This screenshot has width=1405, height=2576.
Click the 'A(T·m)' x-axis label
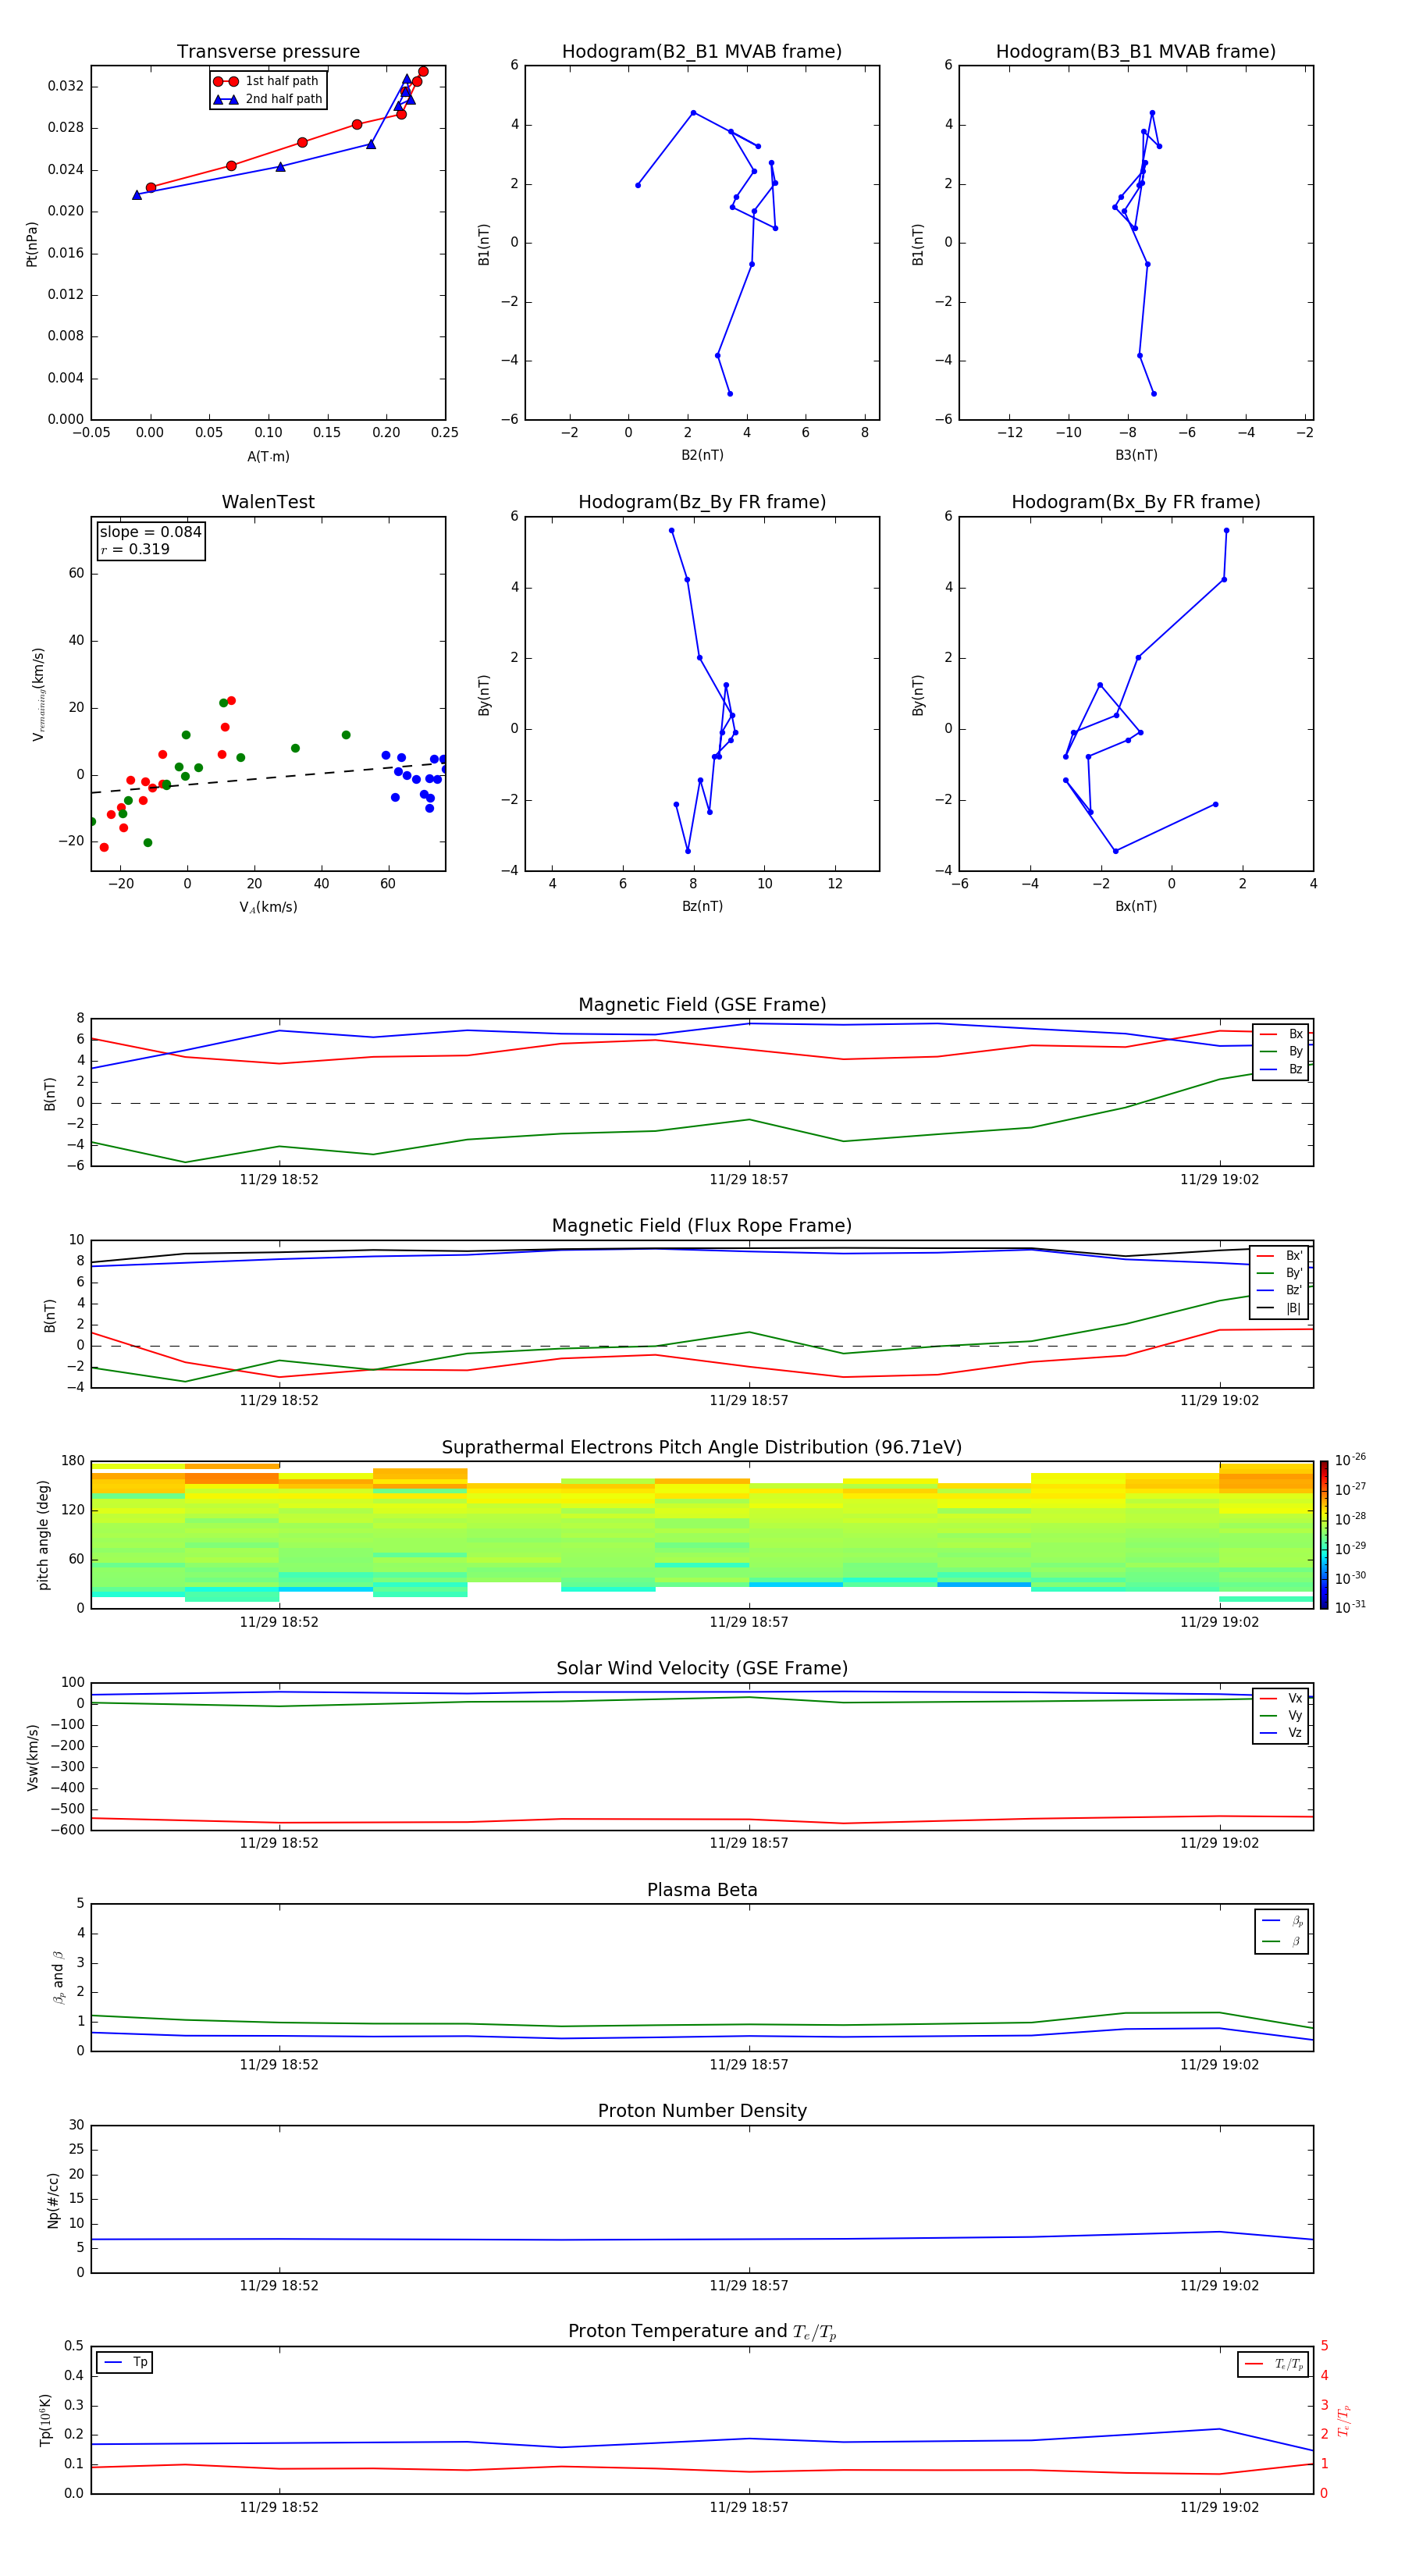268,457
